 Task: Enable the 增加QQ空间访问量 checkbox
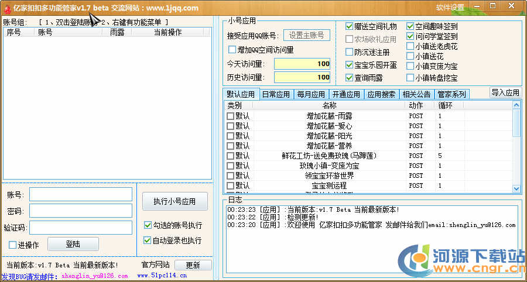point(232,50)
